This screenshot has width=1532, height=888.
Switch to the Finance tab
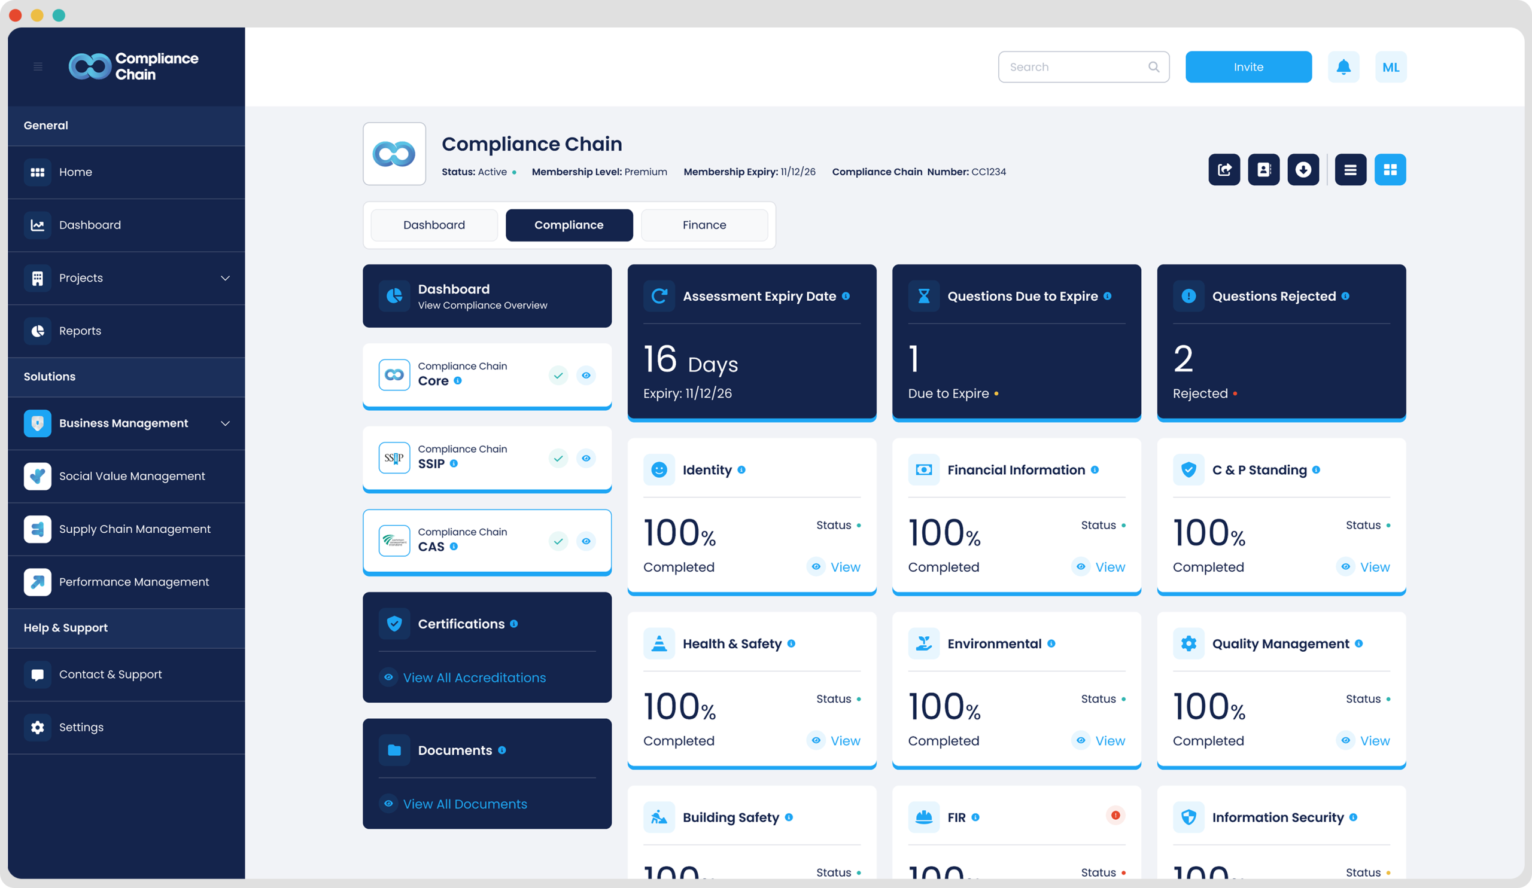coord(704,225)
